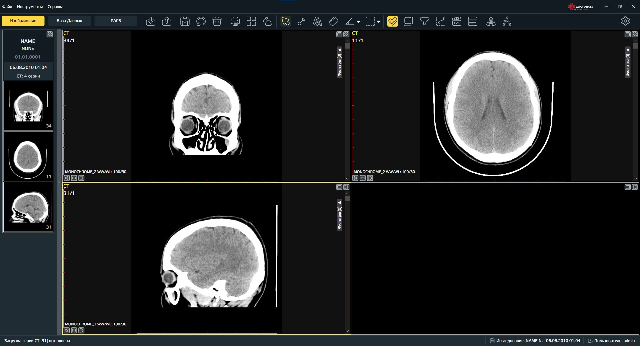The width and height of the screenshot is (640, 346).
Task: Close the 31/1 viewport
Action: click(x=346, y=187)
